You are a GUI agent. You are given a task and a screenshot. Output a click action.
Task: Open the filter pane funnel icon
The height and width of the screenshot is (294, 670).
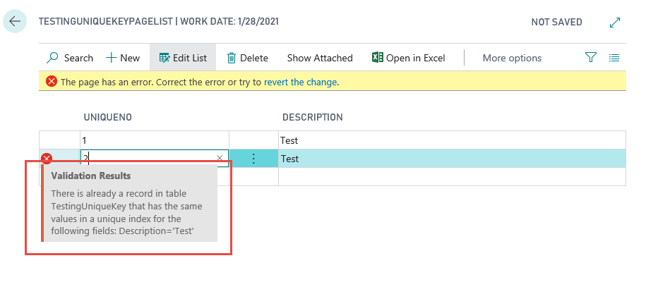(591, 58)
